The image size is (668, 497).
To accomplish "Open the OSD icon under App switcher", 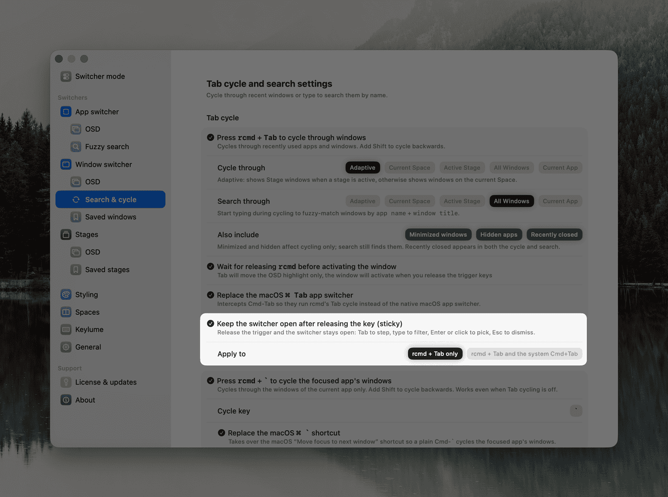I will (76, 129).
